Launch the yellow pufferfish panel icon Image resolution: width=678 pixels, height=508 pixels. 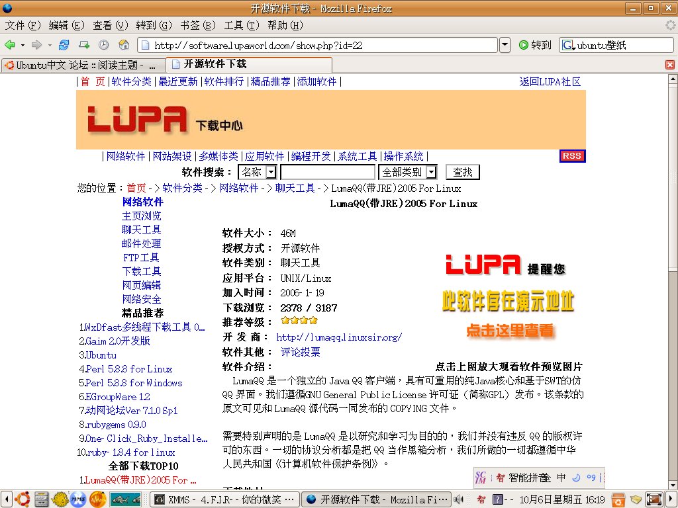[x=60, y=499]
